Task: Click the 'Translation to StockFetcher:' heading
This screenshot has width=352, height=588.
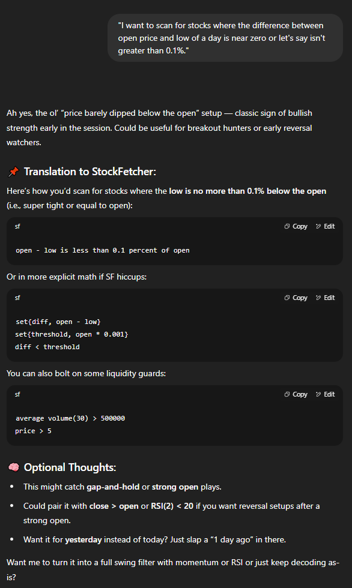Action: 90,172
